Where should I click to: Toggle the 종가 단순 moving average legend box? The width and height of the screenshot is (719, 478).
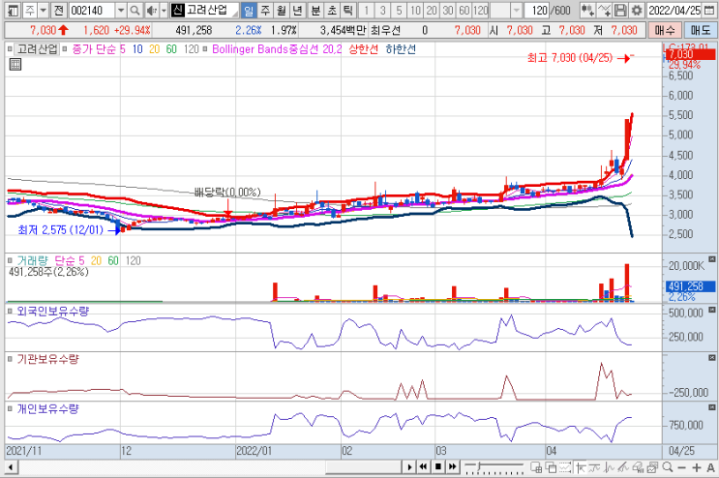coord(64,48)
